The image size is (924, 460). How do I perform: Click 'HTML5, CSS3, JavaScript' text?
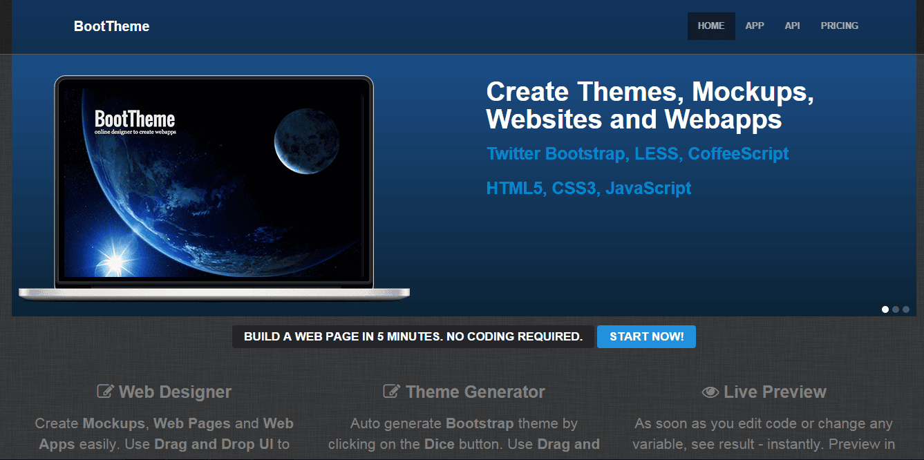pos(589,188)
